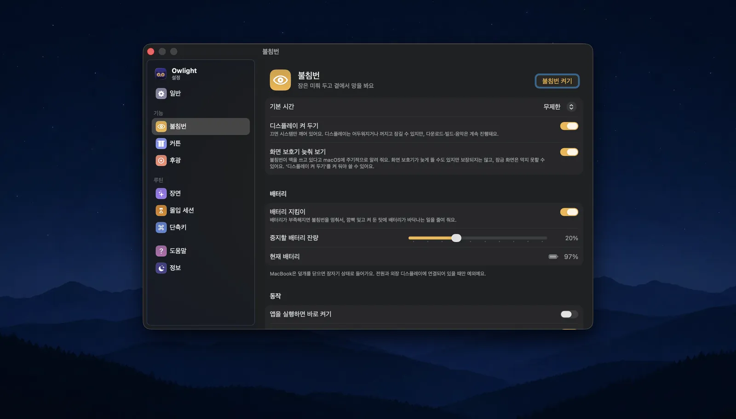Open 도움말 in the sidebar
Screen dimensions: 736x419
(x=201, y=251)
